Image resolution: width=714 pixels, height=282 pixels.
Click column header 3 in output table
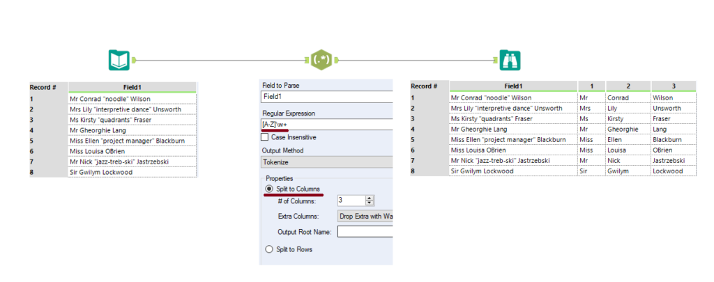click(673, 86)
